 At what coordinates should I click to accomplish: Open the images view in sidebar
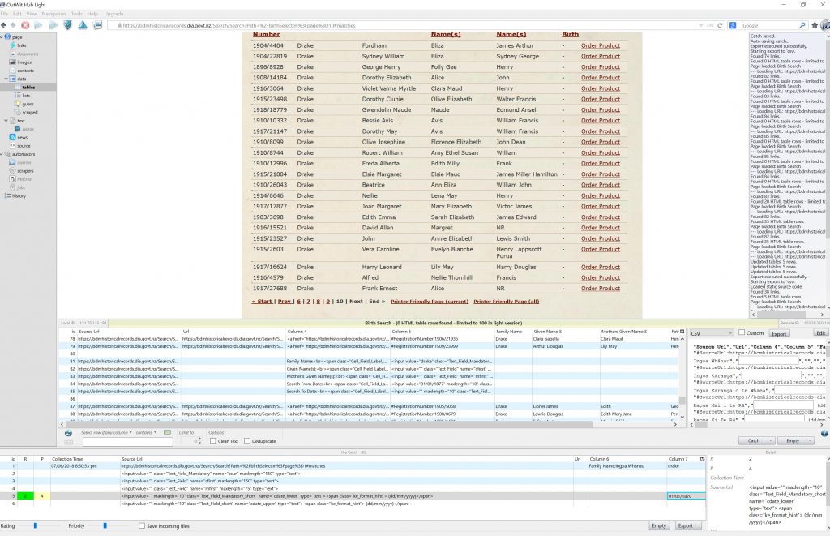(x=24, y=62)
